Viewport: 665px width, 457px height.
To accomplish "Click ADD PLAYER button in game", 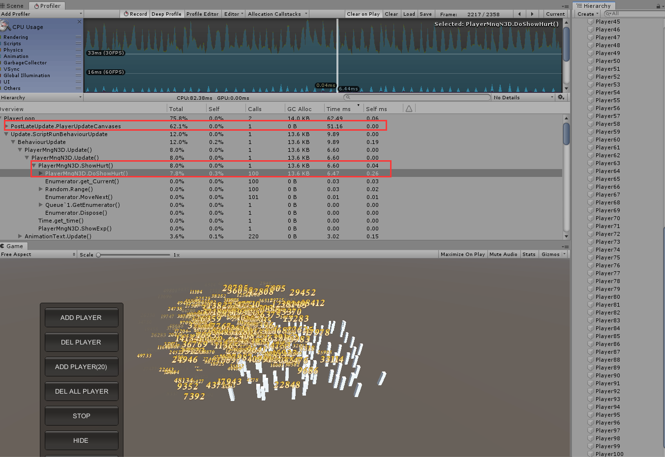I will 81,317.
